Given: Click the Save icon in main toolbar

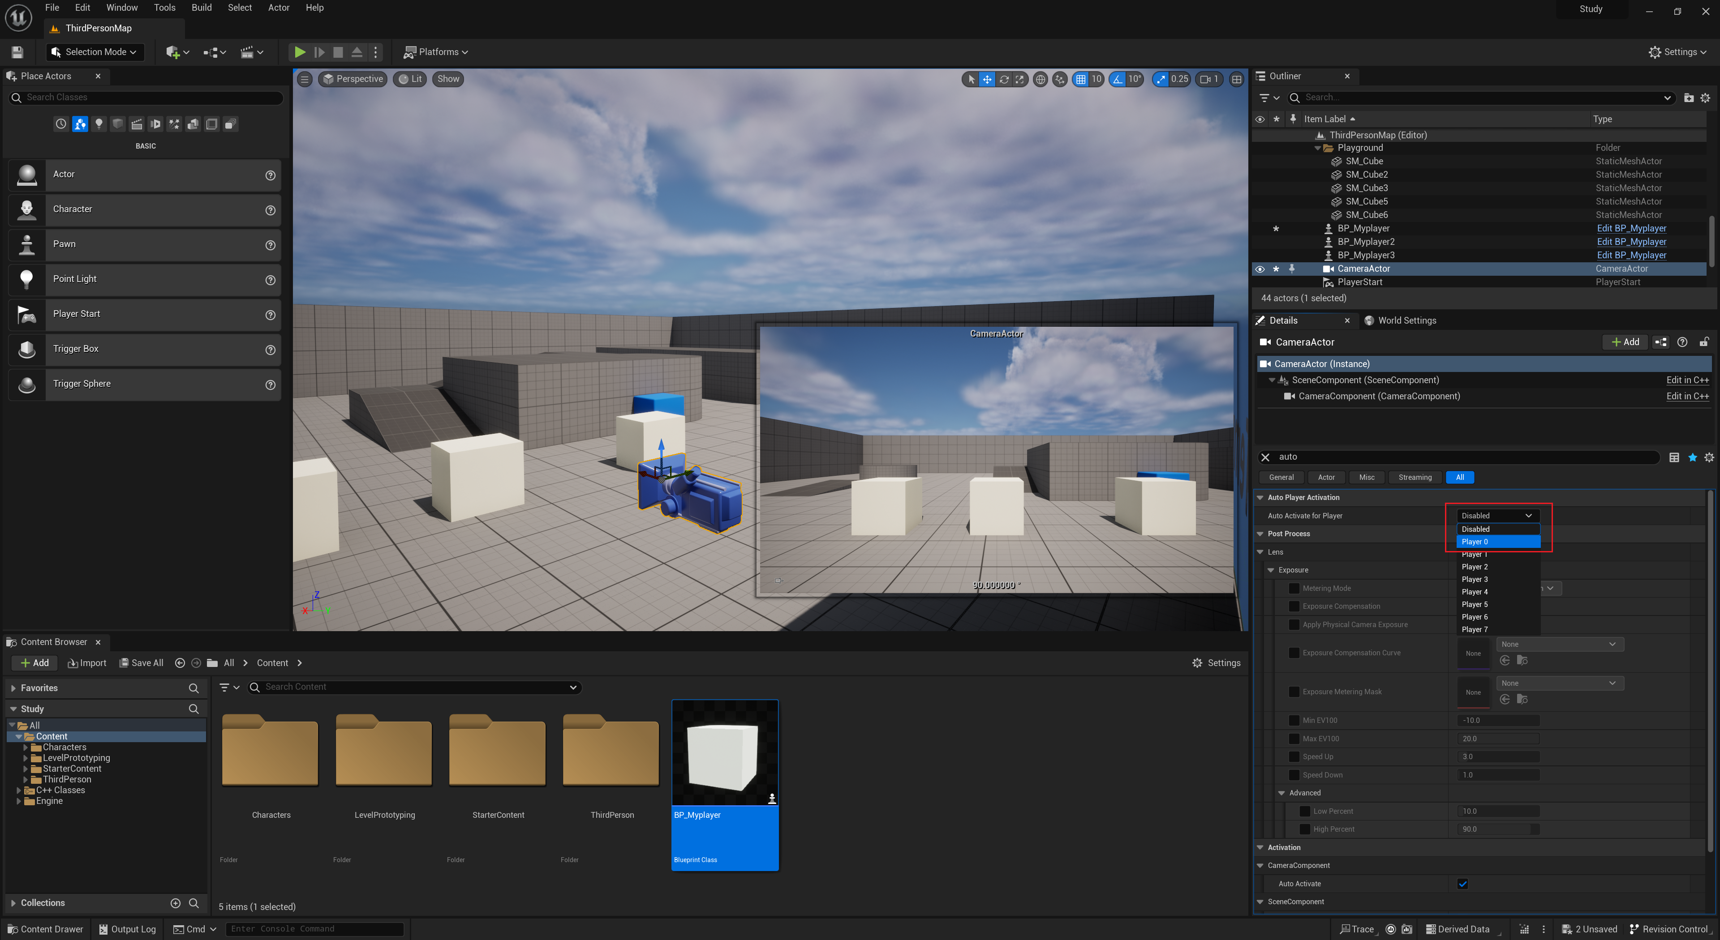Looking at the screenshot, I should tap(17, 52).
